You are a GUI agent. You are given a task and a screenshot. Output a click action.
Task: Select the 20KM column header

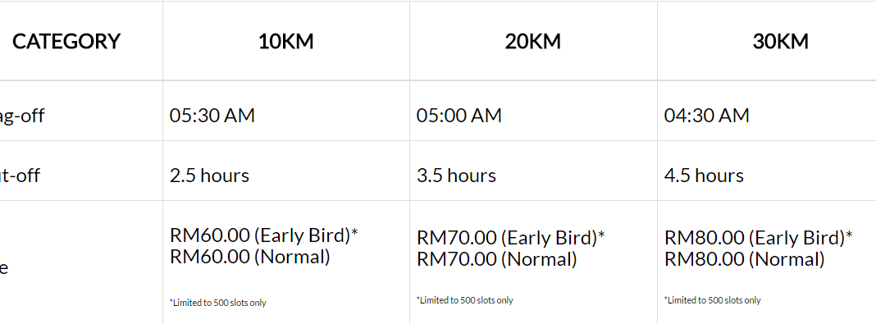(x=533, y=41)
